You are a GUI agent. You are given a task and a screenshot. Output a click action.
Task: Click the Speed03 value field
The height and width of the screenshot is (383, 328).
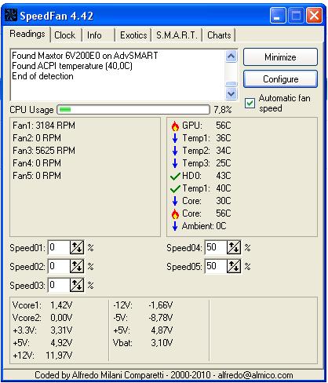coord(59,285)
